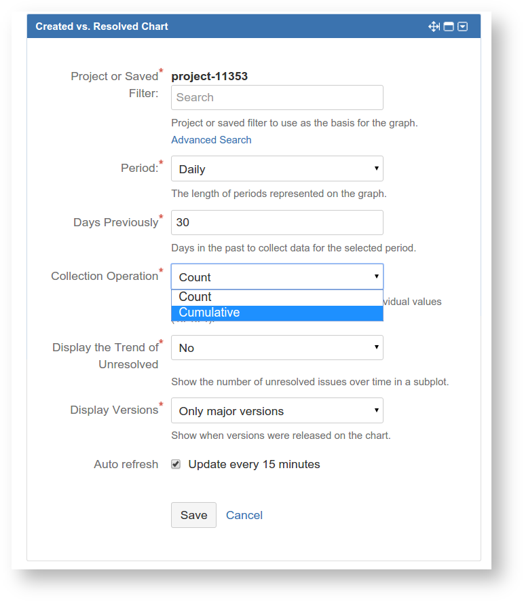Click the Collection Operation combo box

coord(277,277)
